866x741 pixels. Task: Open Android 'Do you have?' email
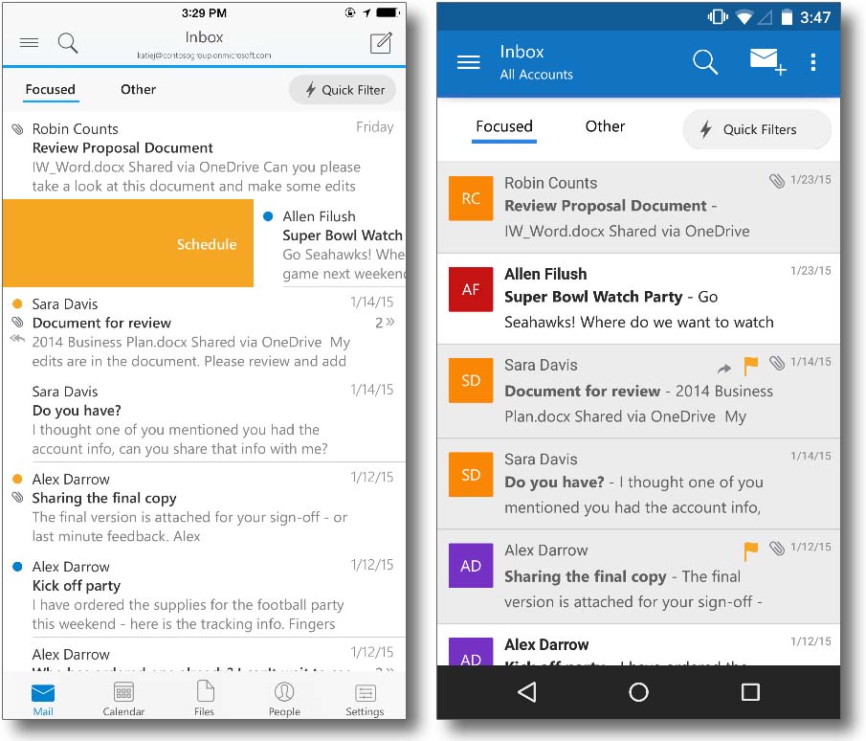pos(638,484)
